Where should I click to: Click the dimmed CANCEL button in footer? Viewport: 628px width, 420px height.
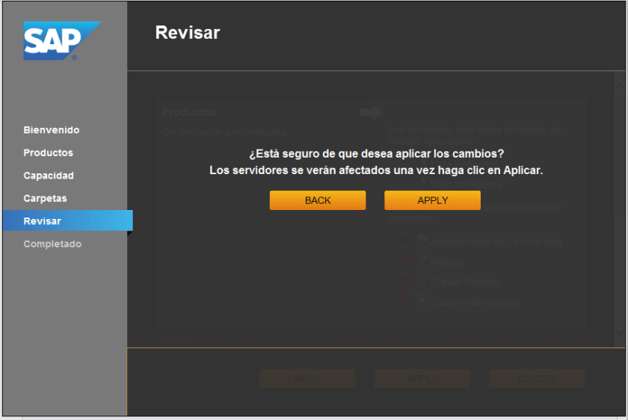point(537,379)
